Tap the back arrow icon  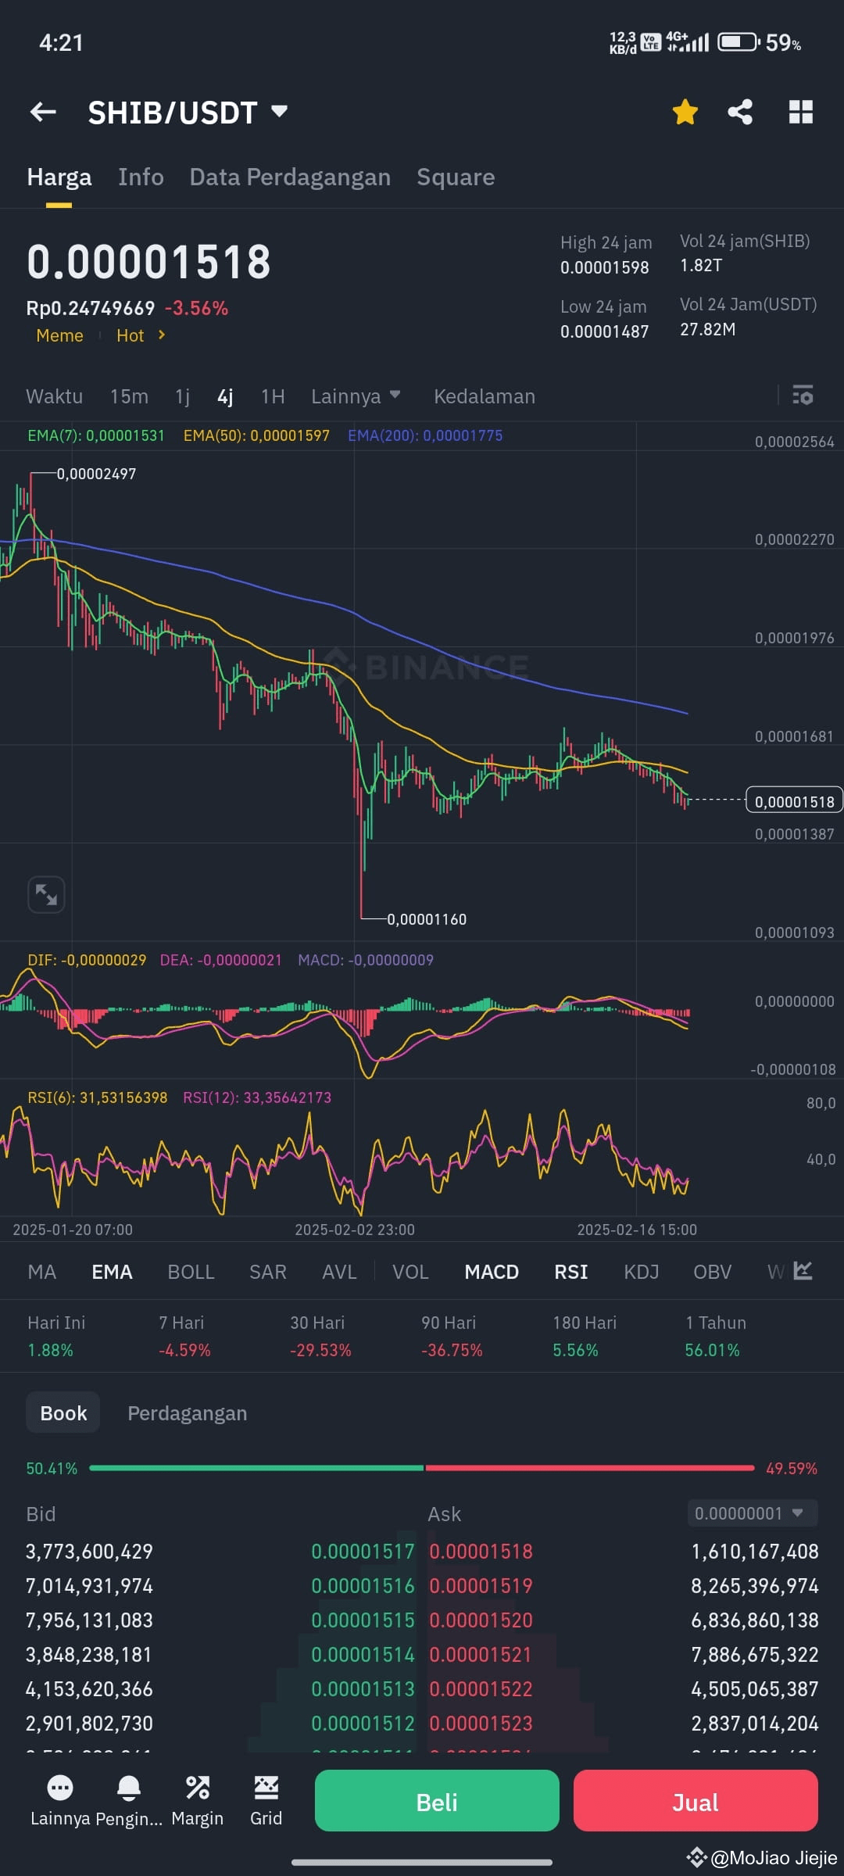43,113
